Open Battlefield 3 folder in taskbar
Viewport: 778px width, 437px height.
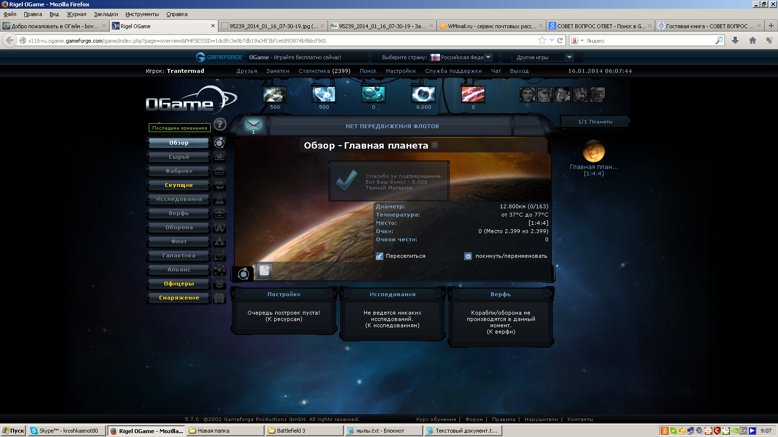coord(304,431)
